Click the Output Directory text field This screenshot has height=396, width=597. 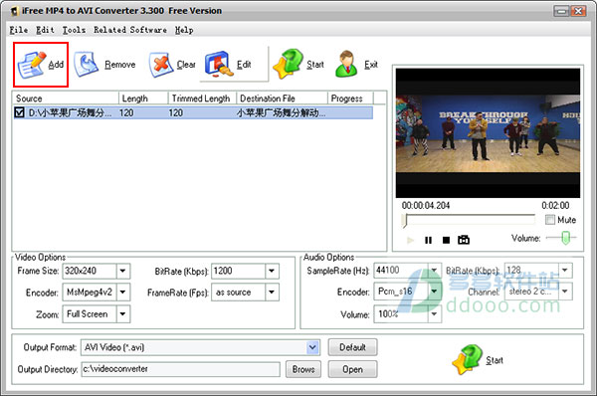click(x=181, y=369)
